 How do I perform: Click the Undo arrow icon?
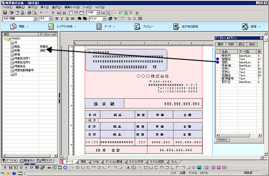pyautogui.click(x=41, y=13)
